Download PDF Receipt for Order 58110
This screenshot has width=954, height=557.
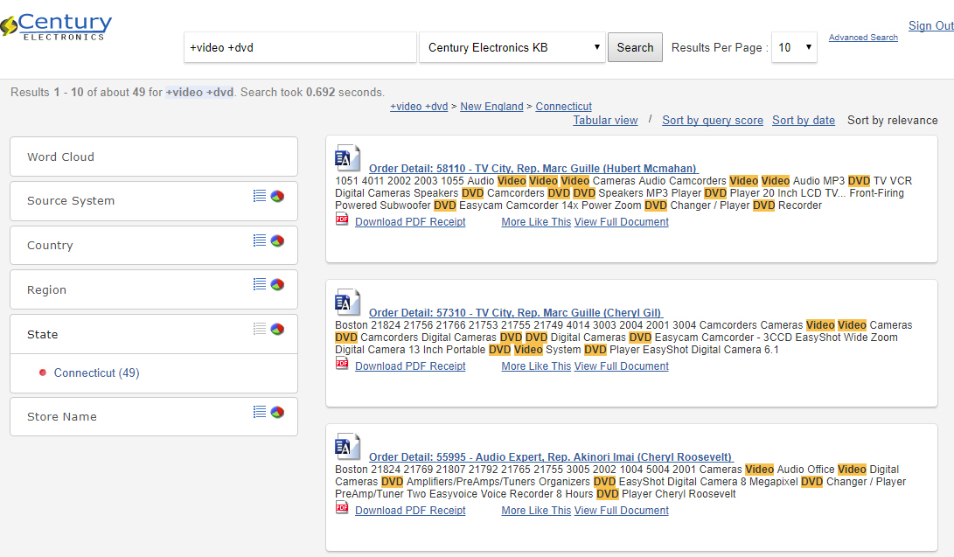(x=410, y=222)
